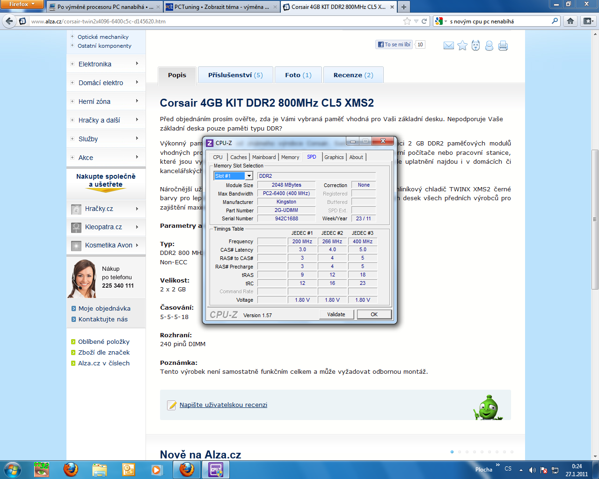The image size is (599, 479).
Task: Switch to CPU-Z taskbar button
Action: pyautogui.click(x=216, y=469)
